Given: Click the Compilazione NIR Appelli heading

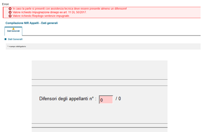Looking at the screenshot, I should (x=32, y=23).
